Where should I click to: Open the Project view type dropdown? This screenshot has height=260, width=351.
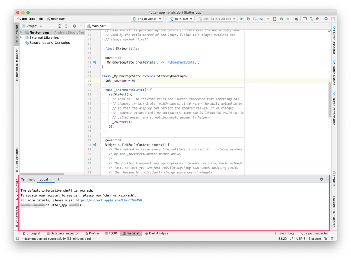coord(32,26)
